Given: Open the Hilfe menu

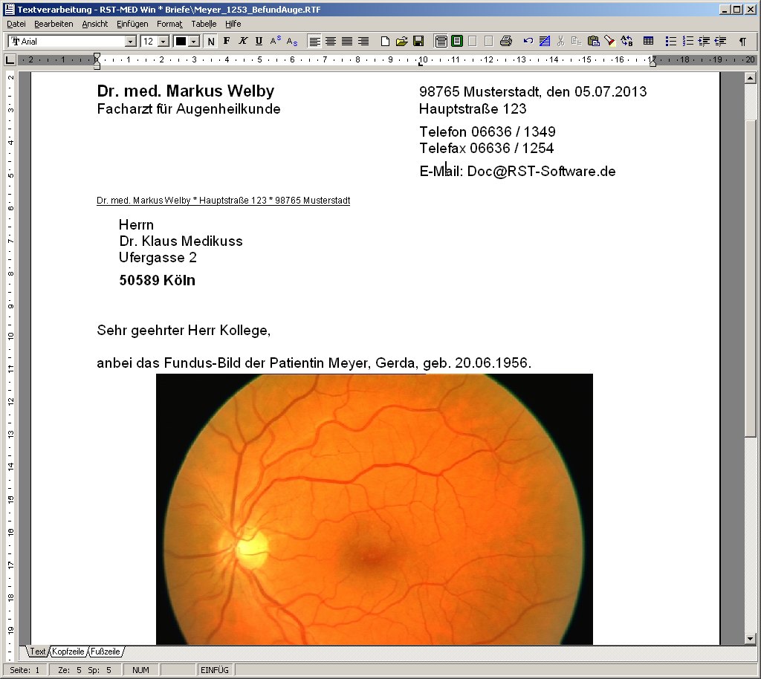Looking at the screenshot, I should (x=233, y=24).
